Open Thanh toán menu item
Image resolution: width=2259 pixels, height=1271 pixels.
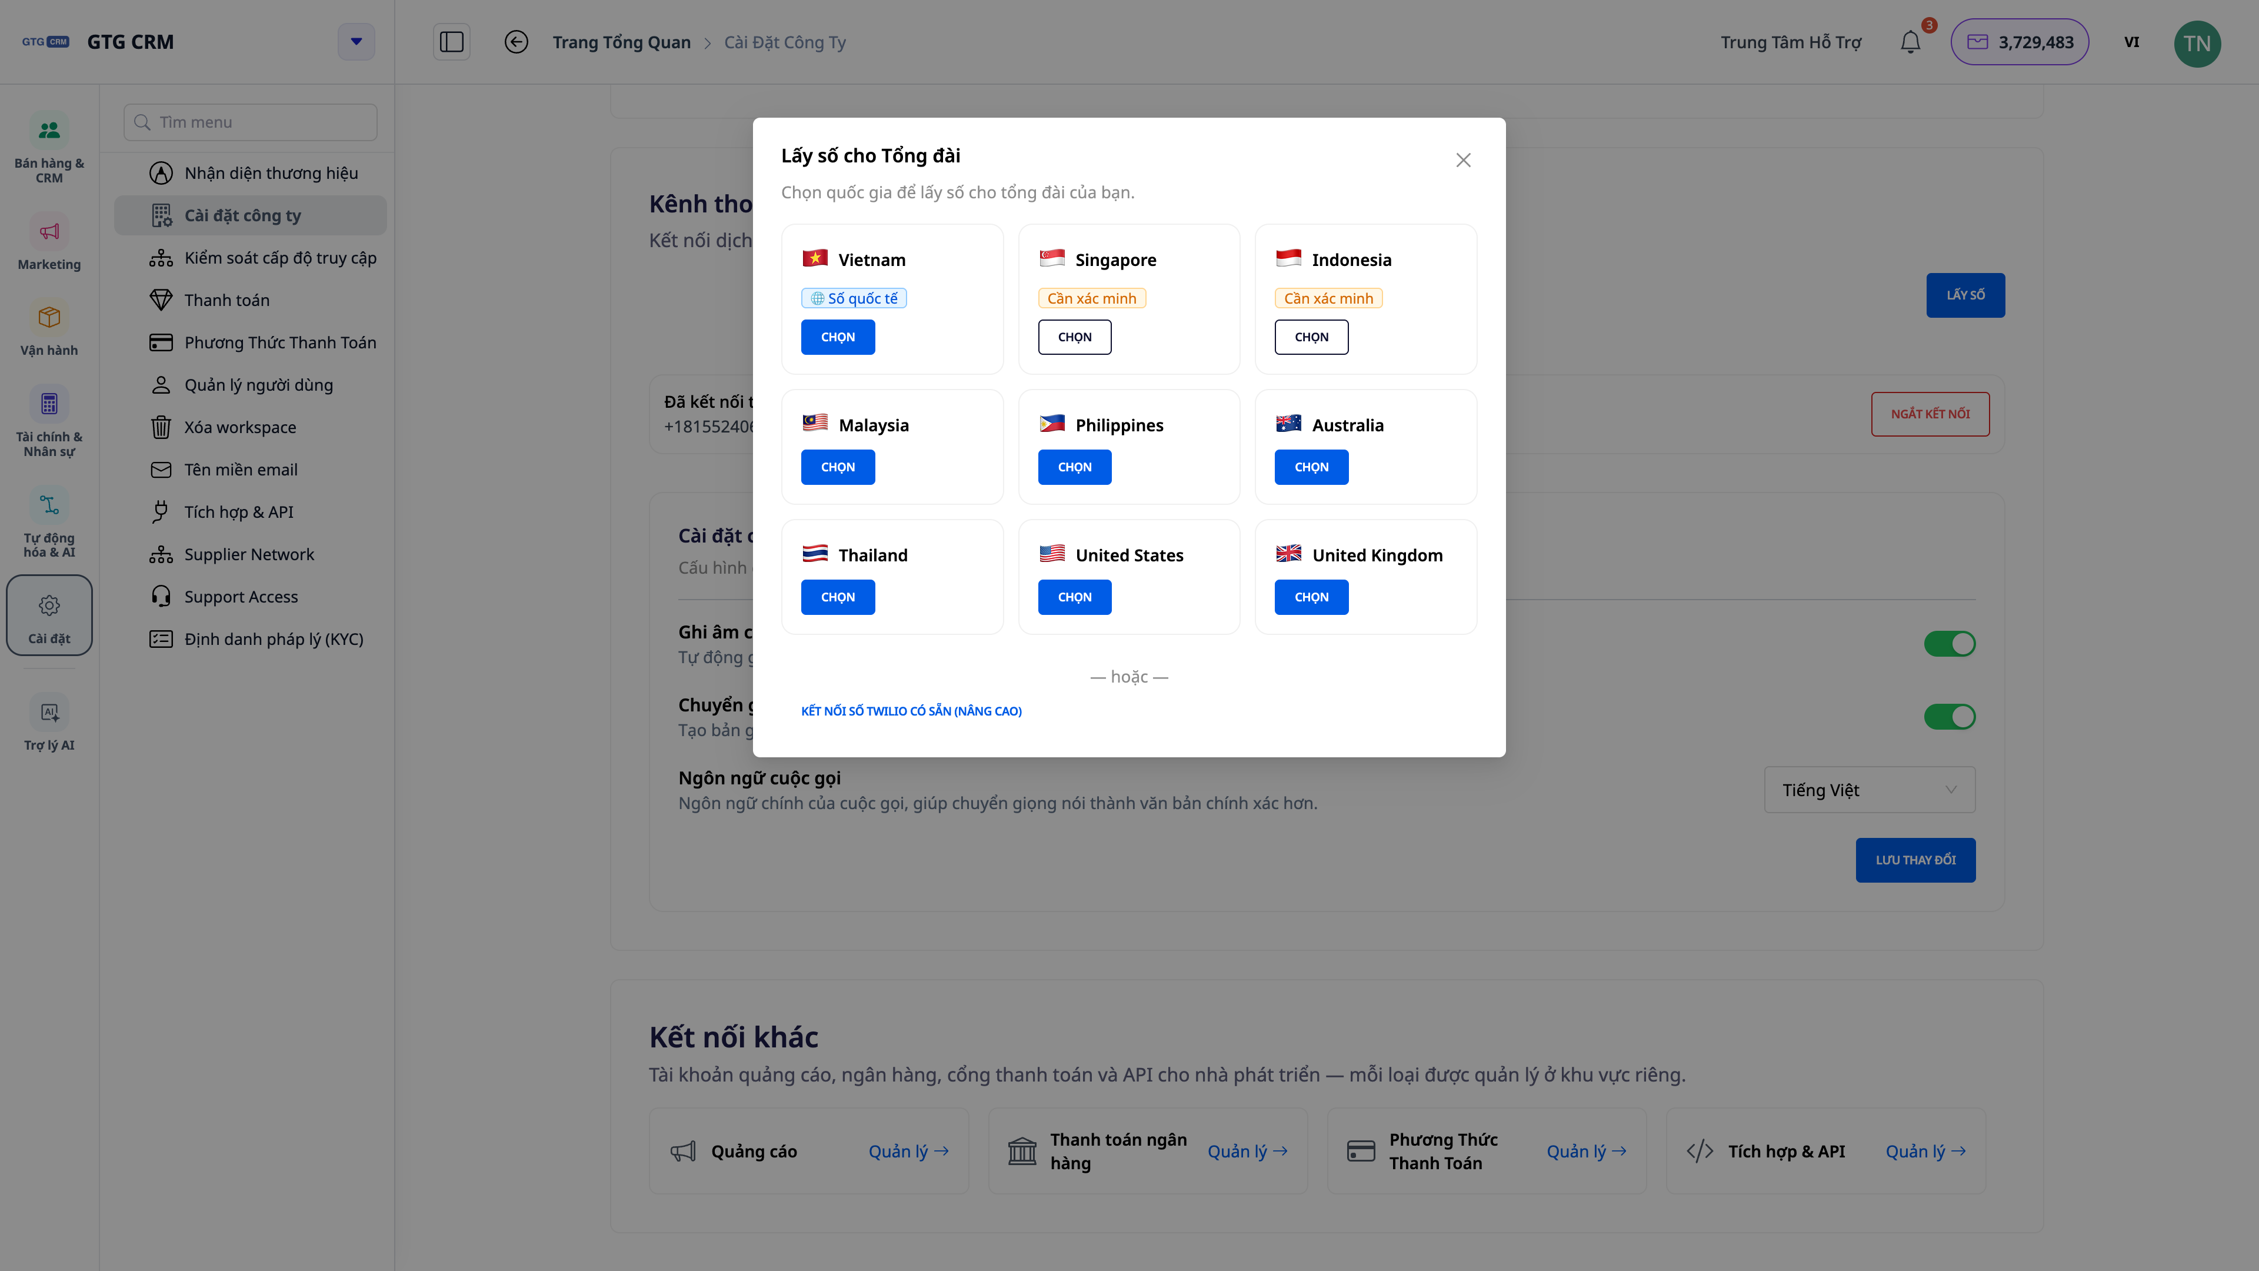click(x=251, y=300)
